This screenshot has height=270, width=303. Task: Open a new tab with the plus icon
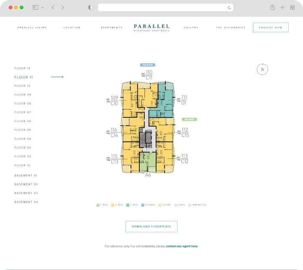click(x=282, y=8)
